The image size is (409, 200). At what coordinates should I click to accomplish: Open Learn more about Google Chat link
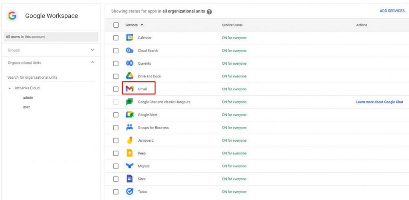pyautogui.click(x=379, y=102)
